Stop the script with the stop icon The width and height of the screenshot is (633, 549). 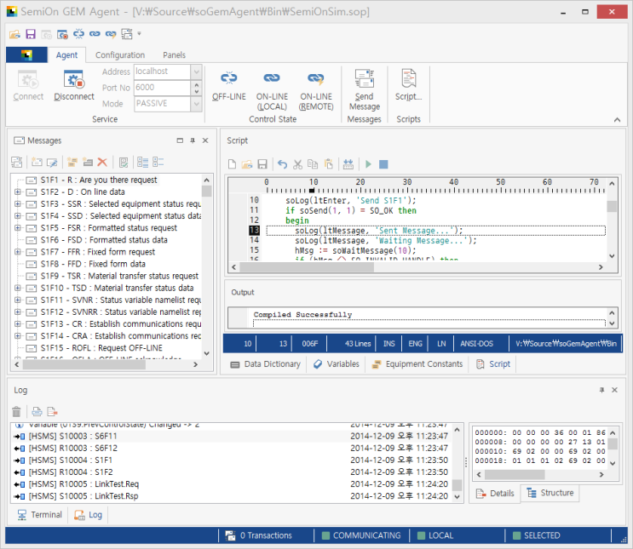(383, 164)
